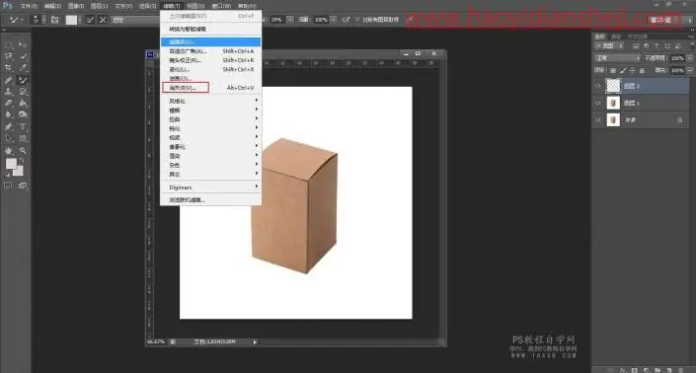Toggle lock all for layer
Viewport: 696px width, 373px height.
(642, 70)
